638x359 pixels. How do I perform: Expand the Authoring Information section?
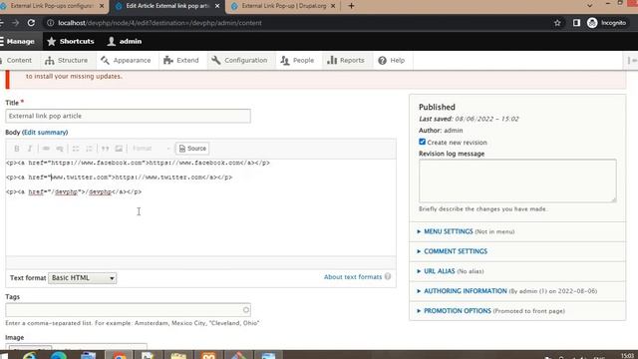tap(466, 291)
